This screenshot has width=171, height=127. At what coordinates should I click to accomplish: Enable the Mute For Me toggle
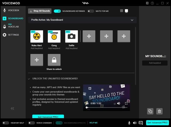(x=91, y=11)
